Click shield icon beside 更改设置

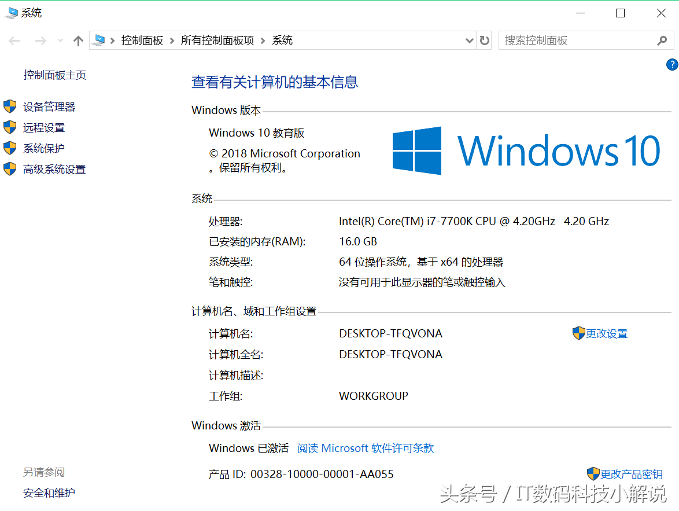click(578, 333)
